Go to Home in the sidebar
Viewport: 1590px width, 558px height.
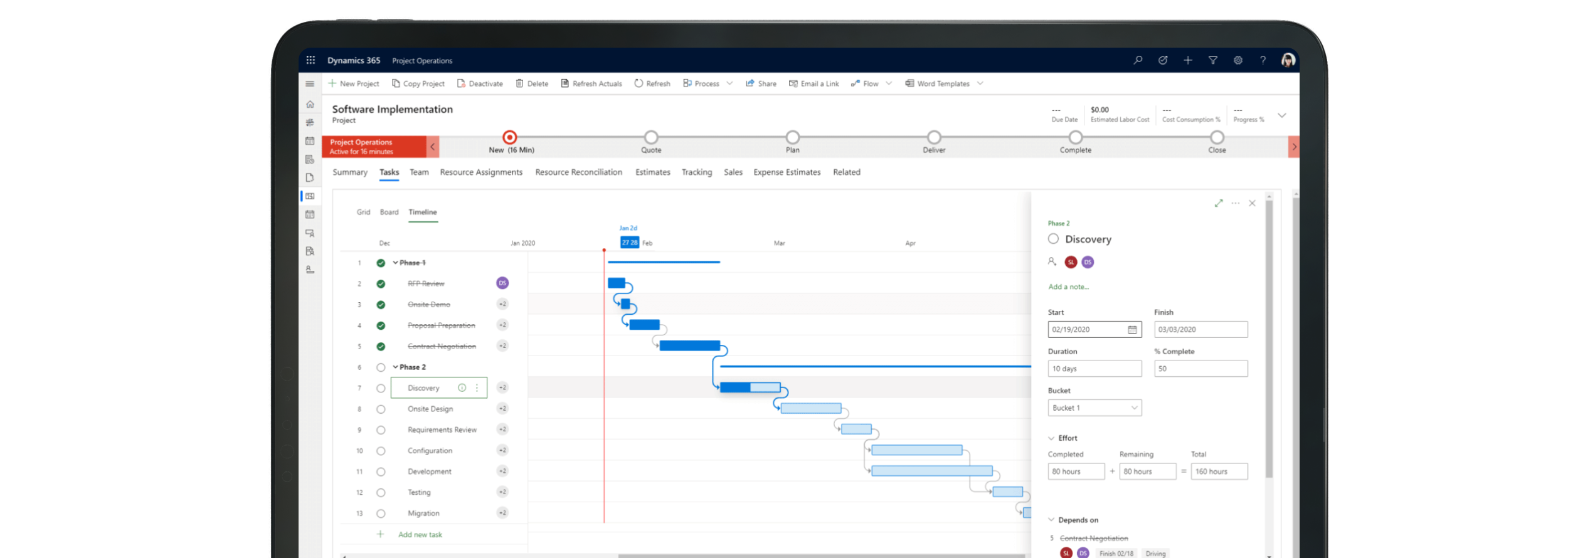[310, 104]
